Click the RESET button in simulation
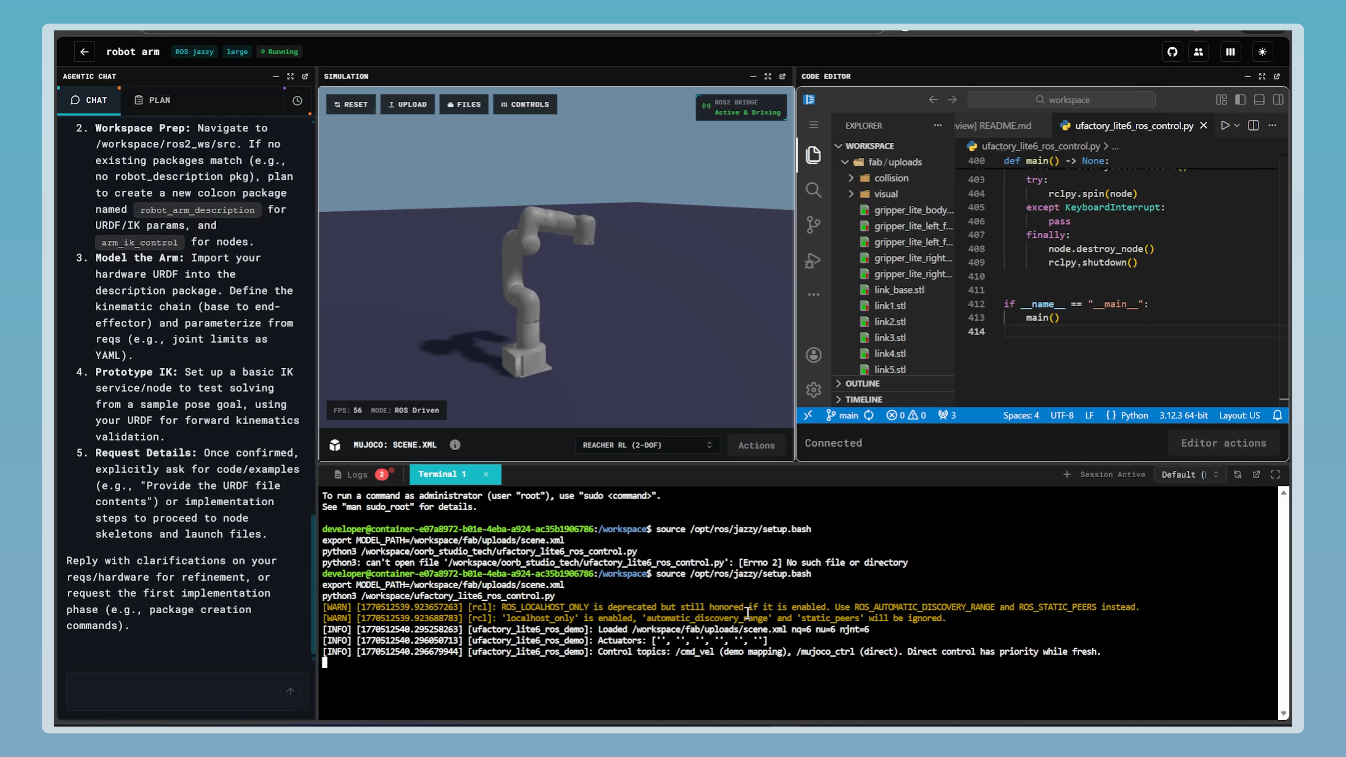 click(351, 104)
